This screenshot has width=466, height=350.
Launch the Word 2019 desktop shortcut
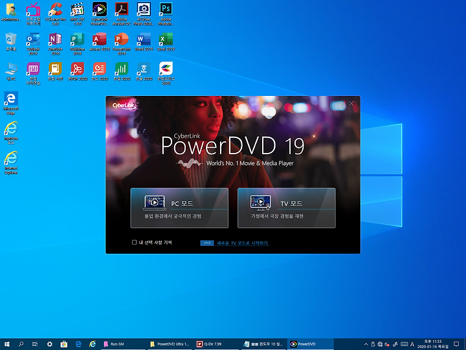click(x=144, y=41)
